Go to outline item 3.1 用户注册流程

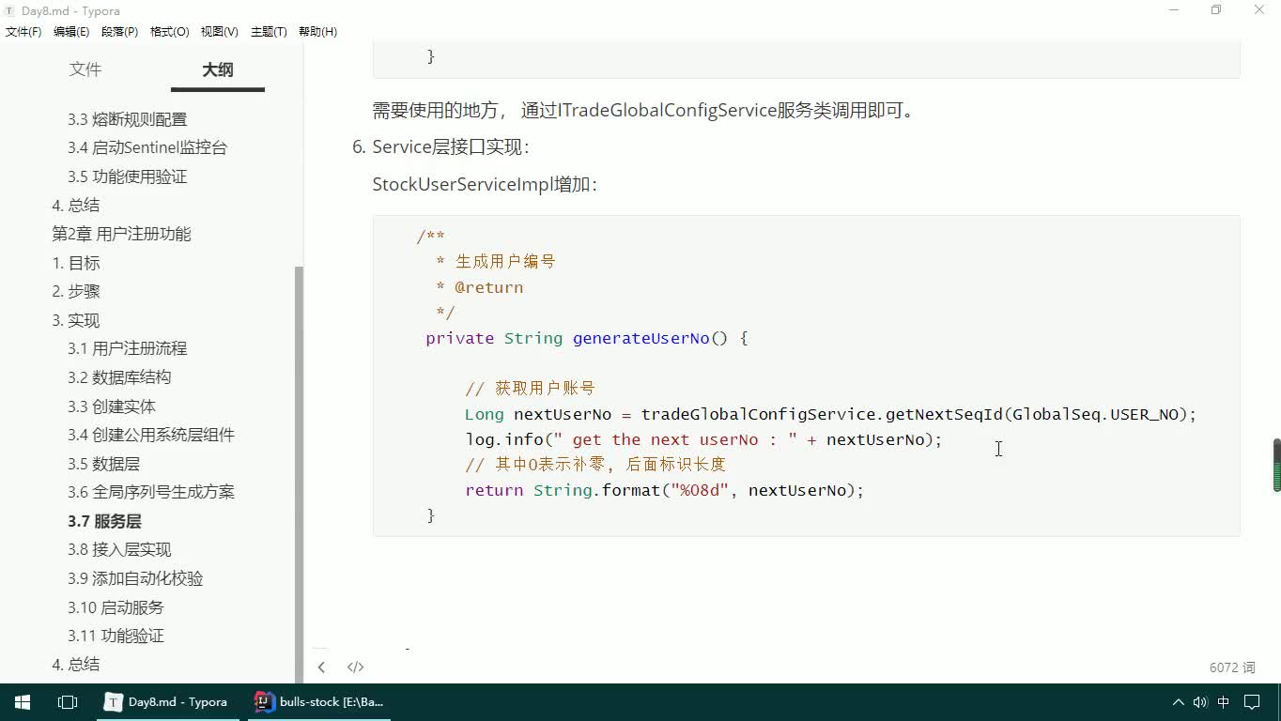coord(127,348)
